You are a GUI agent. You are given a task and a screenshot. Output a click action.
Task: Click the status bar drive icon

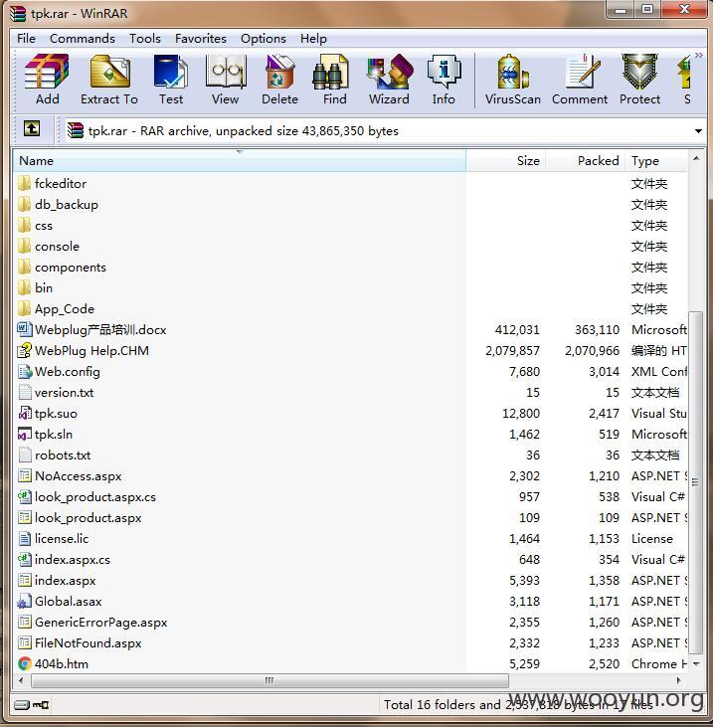coord(22,705)
